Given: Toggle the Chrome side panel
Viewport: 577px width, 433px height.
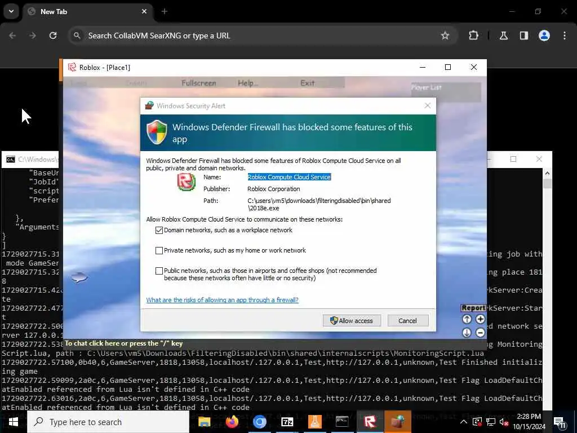Looking at the screenshot, I should (x=524, y=36).
